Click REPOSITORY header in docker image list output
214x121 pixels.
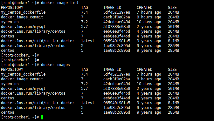(12, 8)
